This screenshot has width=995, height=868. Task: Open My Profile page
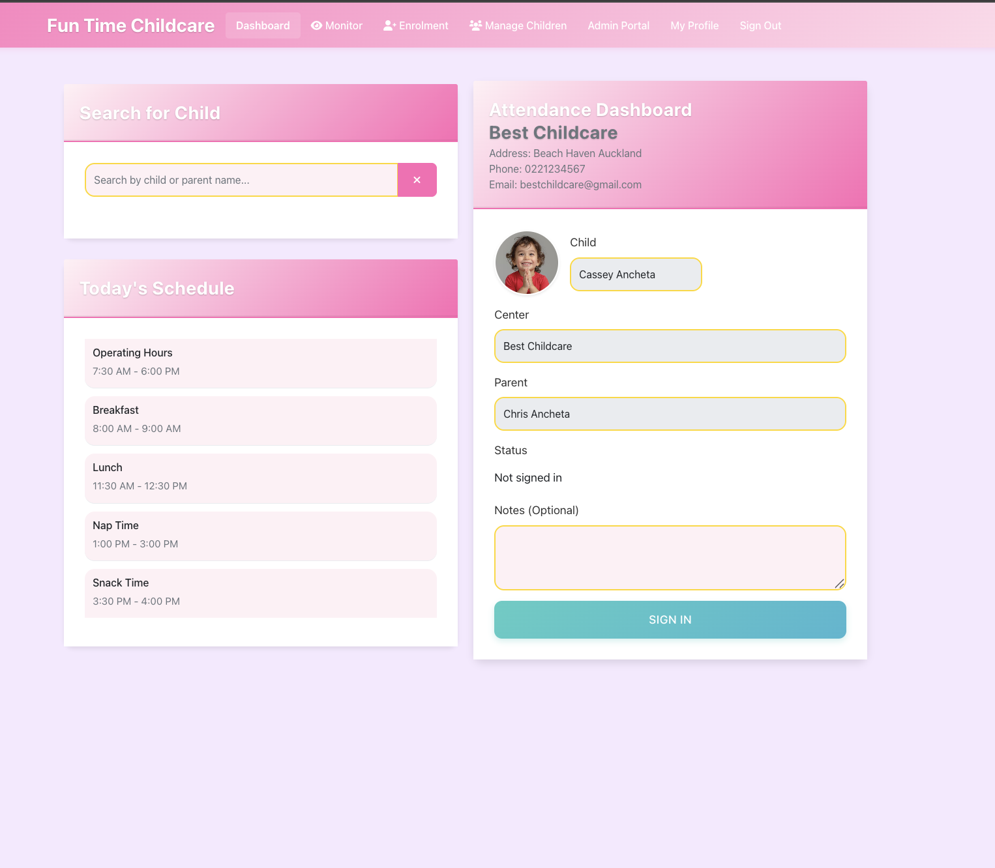[x=694, y=25]
